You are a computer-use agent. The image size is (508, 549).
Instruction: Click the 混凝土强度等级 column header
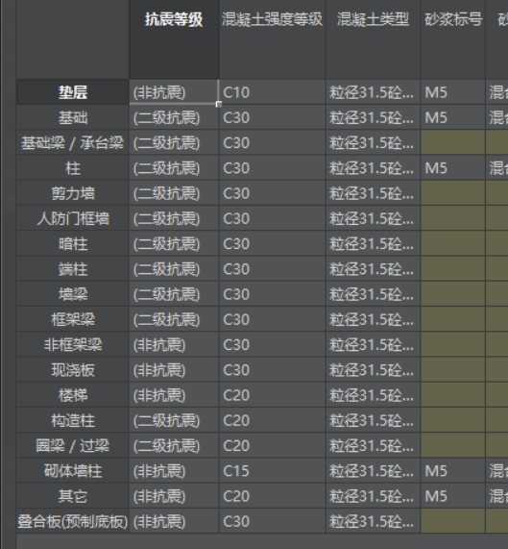(x=273, y=39)
